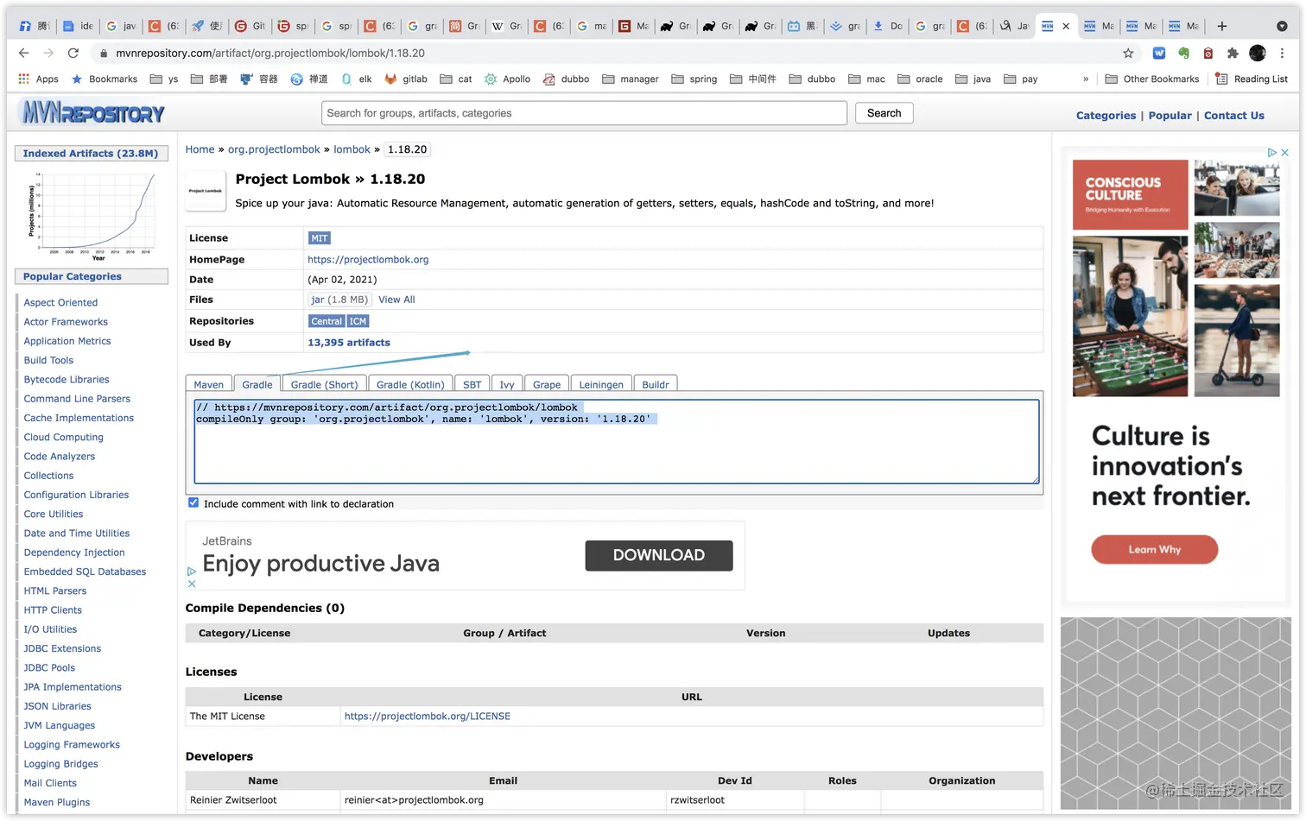Open the Evernote elephant extension icon
This screenshot has width=1306, height=821.
(1183, 53)
